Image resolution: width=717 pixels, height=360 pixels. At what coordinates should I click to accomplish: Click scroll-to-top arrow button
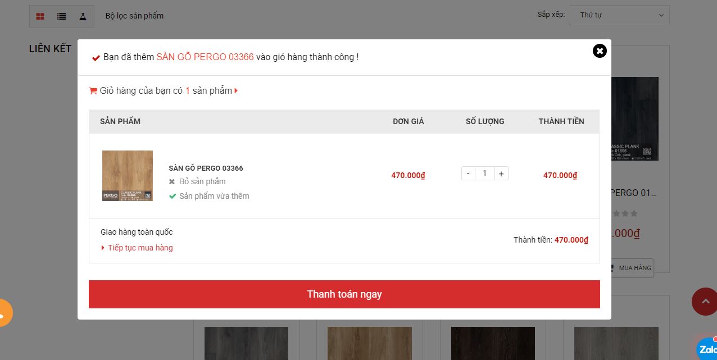click(x=705, y=302)
